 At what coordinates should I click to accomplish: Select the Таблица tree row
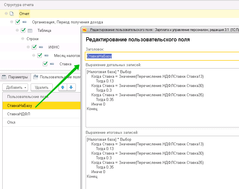(x=40, y=30)
